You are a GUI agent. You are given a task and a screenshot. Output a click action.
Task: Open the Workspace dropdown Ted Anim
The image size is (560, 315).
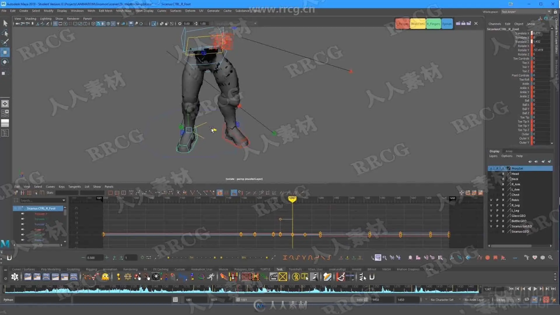coord(526,12)
